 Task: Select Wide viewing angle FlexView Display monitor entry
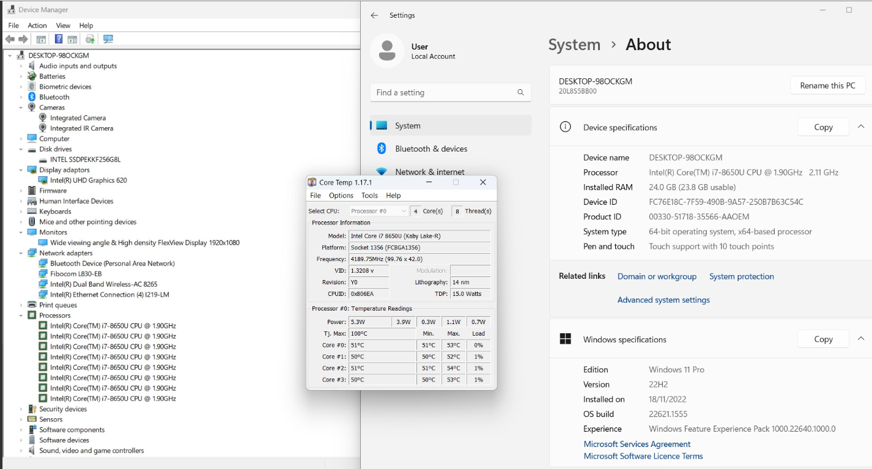click(145, 242)
